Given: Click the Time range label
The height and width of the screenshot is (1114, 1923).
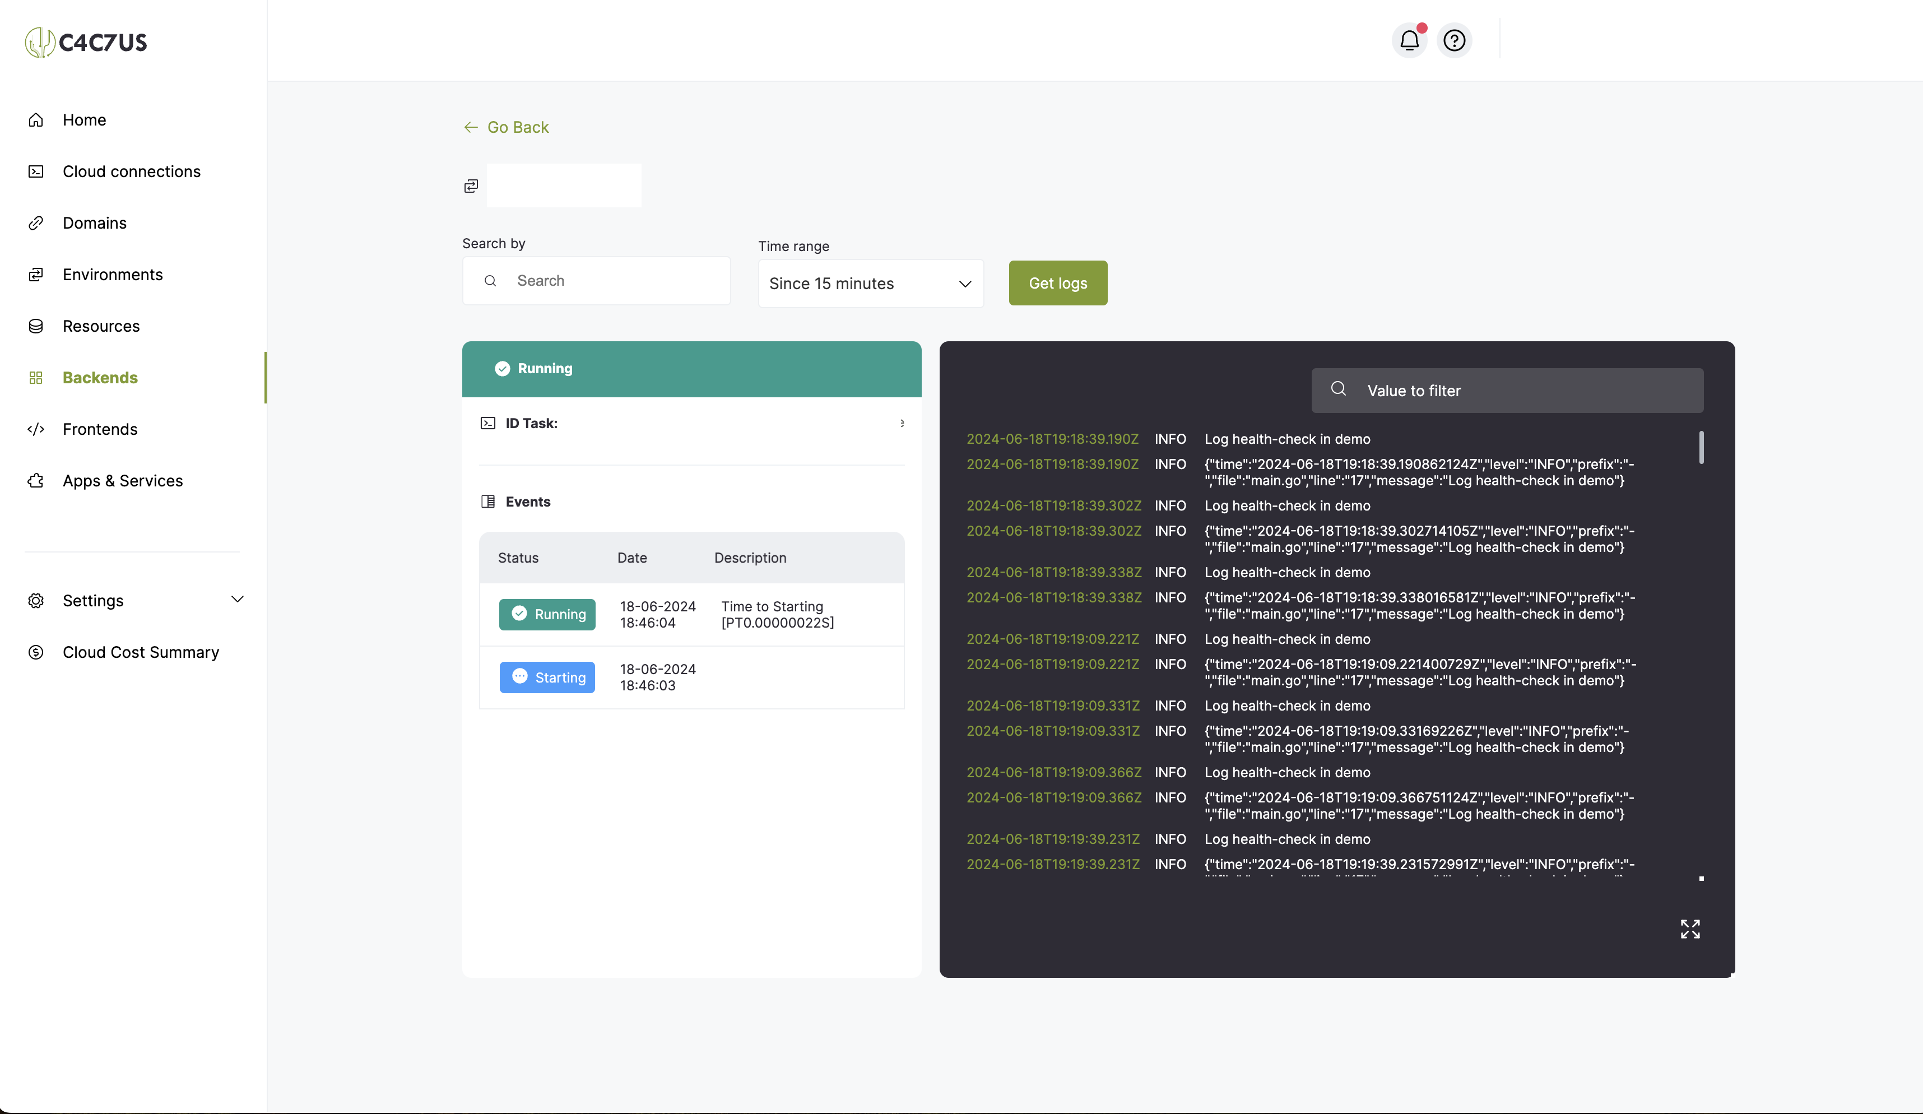Looking at the screenshot, I should click(x=793, y=245).
